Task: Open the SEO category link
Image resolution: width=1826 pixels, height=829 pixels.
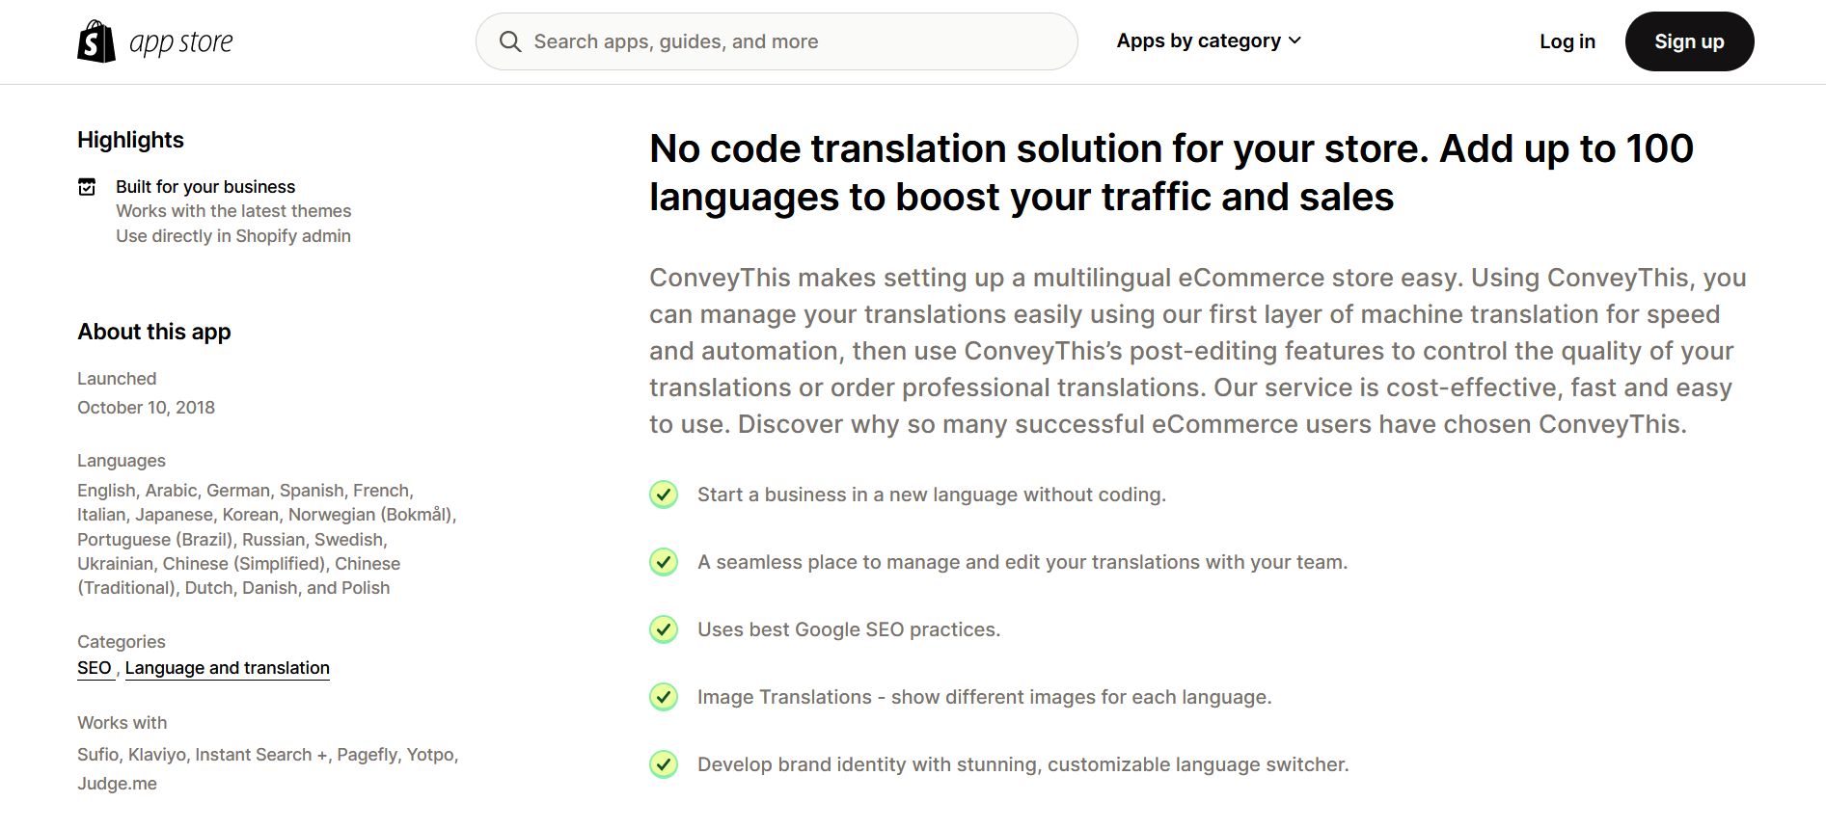Action: [x=95, y=668]
